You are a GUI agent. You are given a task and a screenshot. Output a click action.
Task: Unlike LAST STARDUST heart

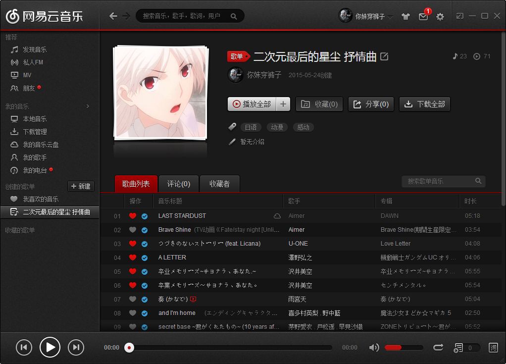point(133,216)
